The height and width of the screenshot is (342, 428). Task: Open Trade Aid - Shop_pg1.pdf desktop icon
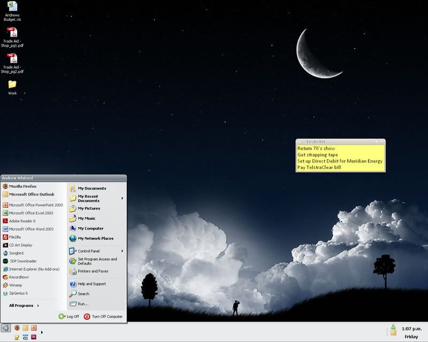pyautogui.click(x=12, y=37)
